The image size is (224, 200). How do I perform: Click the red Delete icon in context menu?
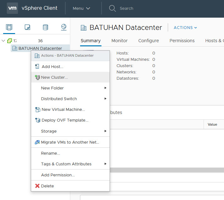tap(37, 186)
